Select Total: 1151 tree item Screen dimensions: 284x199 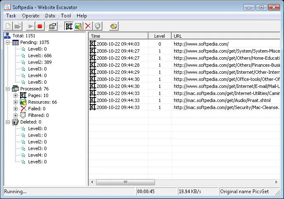point(24,36)
